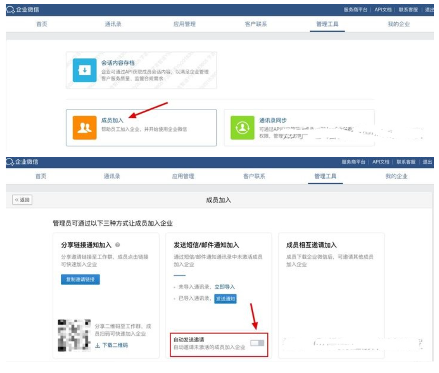Click the 帮助员工加入企业 description text
The height and width of the screenshot is (373, 439).
[x=144, y=129]
